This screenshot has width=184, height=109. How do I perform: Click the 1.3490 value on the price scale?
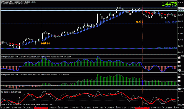point(181,21)
